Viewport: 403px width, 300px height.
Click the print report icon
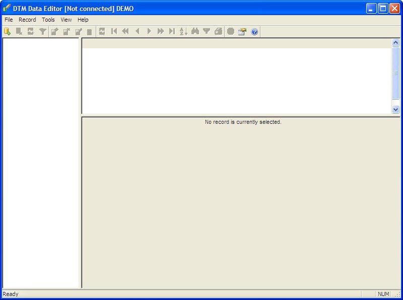pos(218,32)
